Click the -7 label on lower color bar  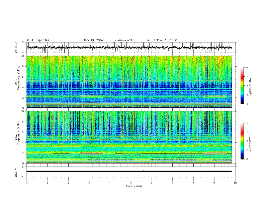pyautogui.click(x=247, y=159)
